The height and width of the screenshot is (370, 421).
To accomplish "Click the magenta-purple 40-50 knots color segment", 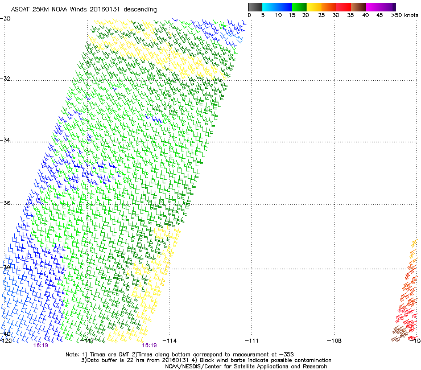I will pyautogui.click(x=381, y=7).
